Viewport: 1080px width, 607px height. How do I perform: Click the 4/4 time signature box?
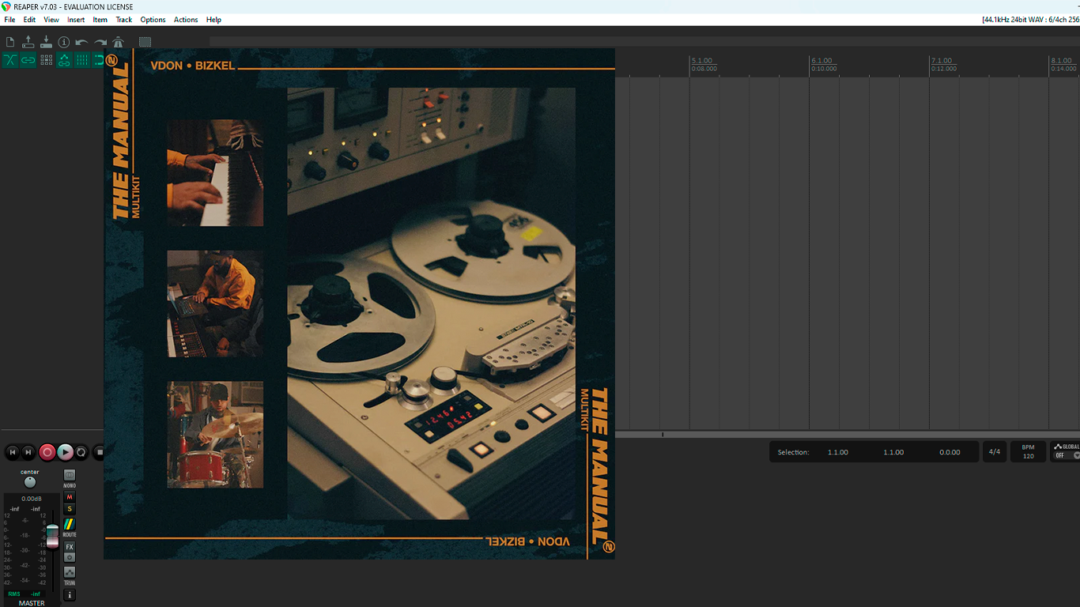[995, 452]
